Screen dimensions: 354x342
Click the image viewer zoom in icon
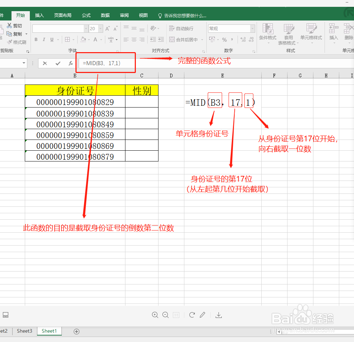155,315
